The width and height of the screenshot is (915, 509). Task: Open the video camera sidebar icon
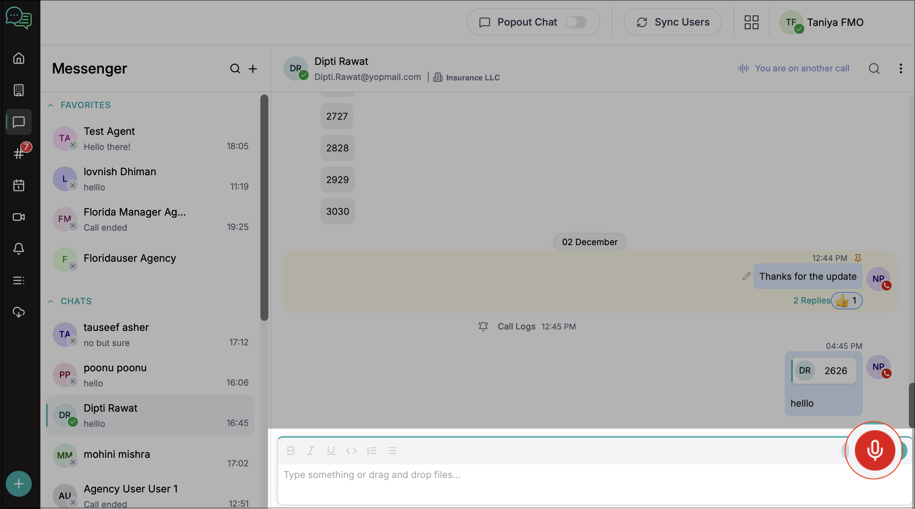click(x=19, y=217)
